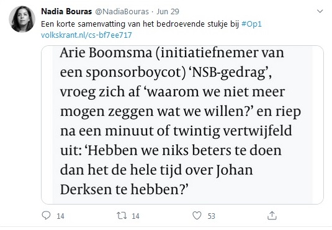
Task: Follow the #Op1 hashtag
Action: pyautogui.click(x=251, y=24)
